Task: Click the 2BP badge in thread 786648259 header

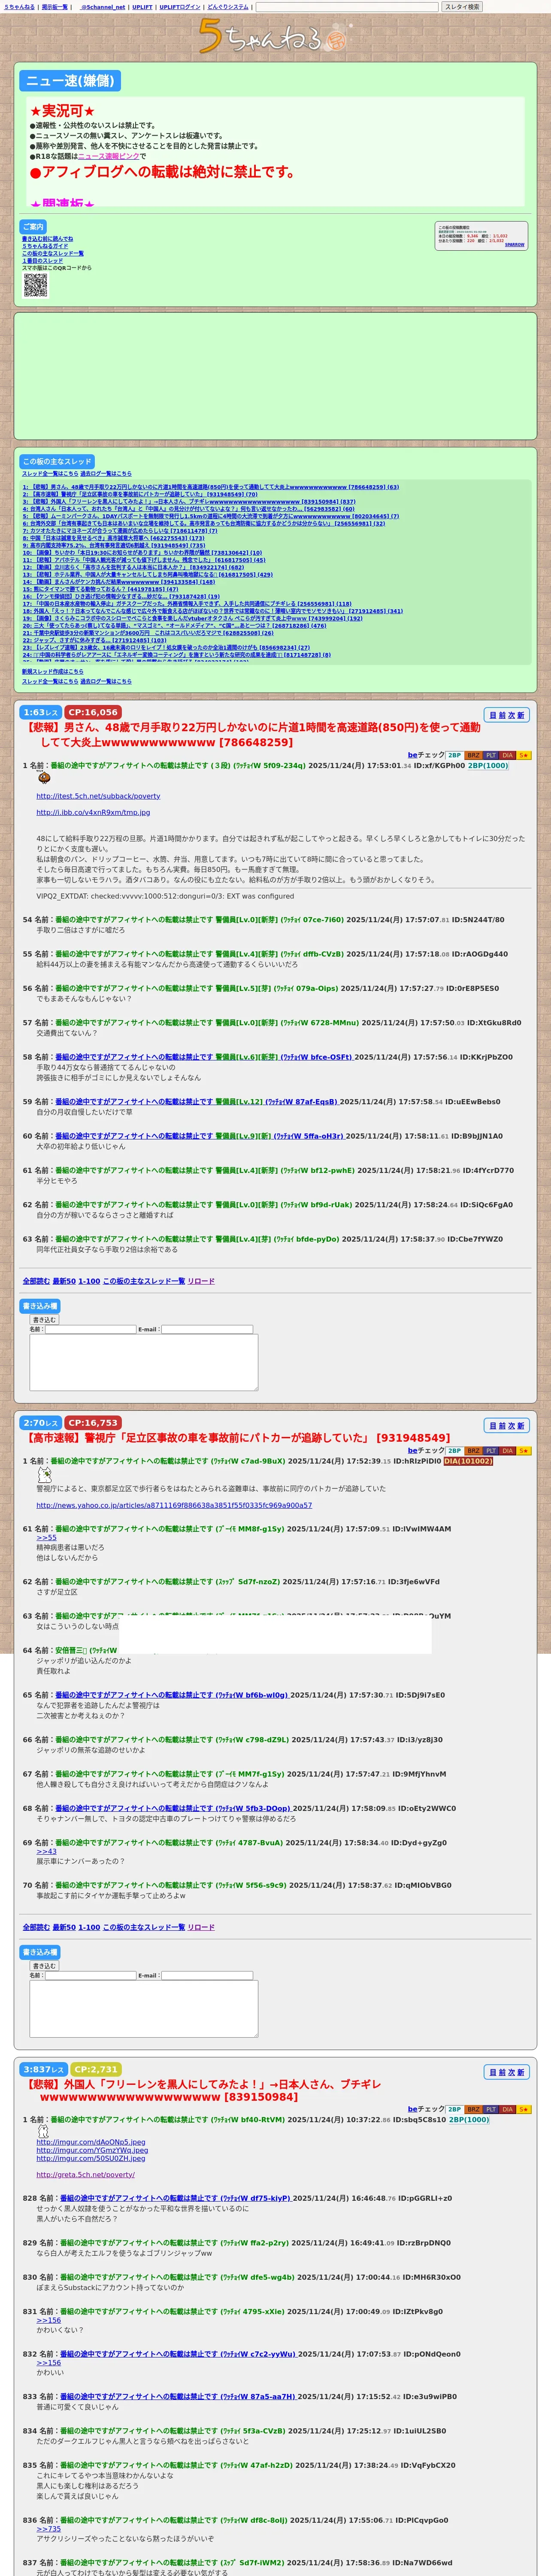Action: (x=454, y=755)
